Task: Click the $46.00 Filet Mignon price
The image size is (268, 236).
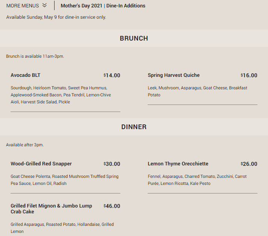Action: click(x=112, y=206)
